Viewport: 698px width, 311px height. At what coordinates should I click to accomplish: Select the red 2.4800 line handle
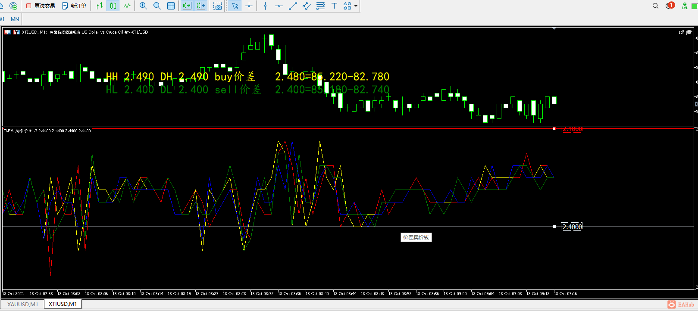(554, 128)
